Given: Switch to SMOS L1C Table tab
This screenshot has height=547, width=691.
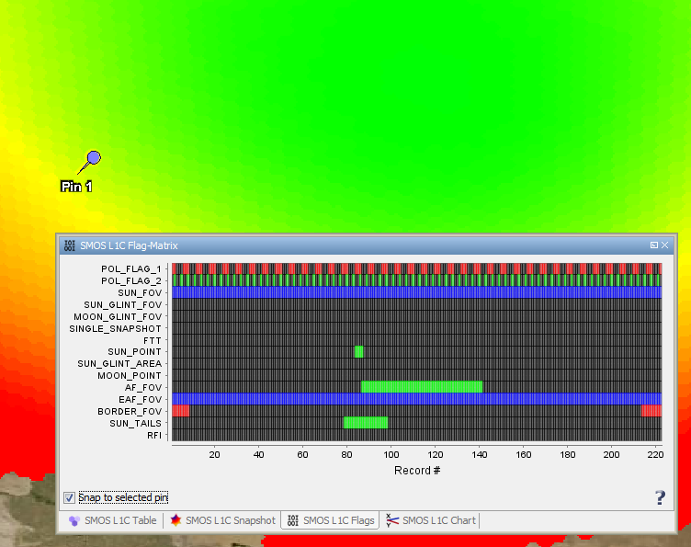Looking at the screenshot, I should [113, 520].
